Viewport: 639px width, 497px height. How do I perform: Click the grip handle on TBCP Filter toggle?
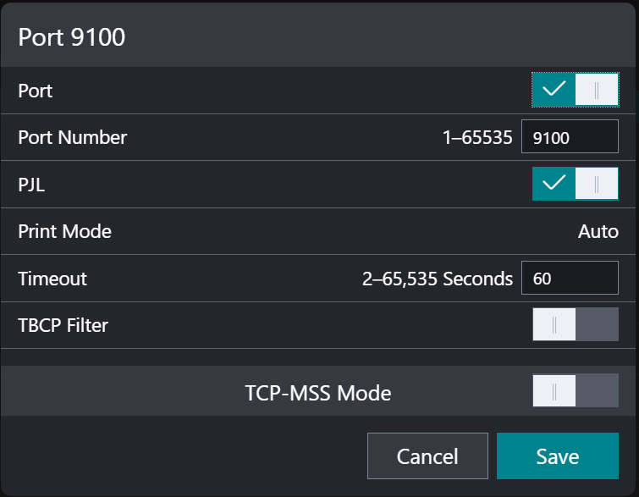[x=554, y=324]
